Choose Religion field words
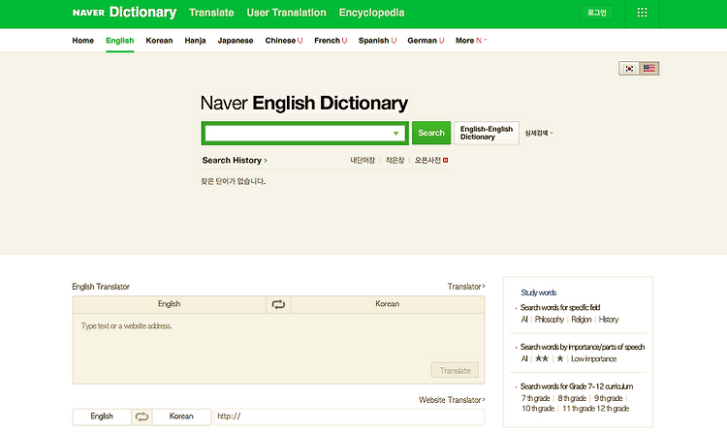Image resolution: width=727 pixels, height=432 pixels. pyautogui.click(x=582, y=320)
